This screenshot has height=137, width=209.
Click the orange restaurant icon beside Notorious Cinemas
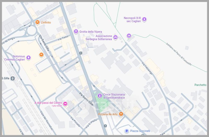coord(41,54)
